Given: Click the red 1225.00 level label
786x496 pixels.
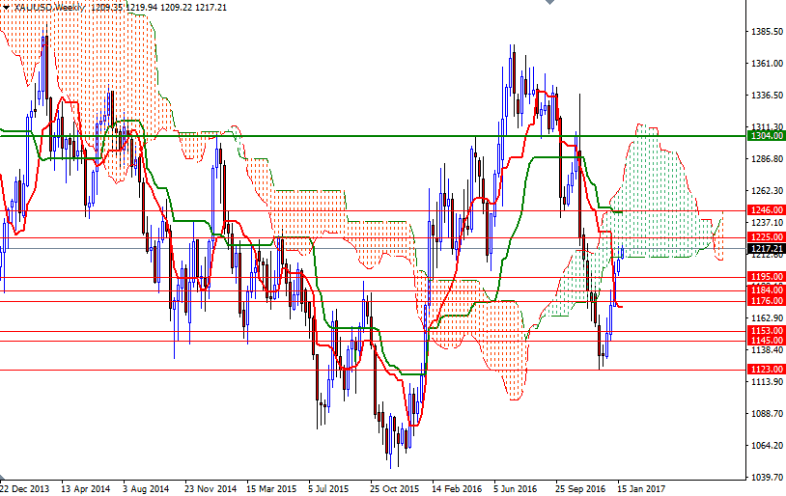Looking at the screenshot, I should pyautogui.click(x=765, y=236).
